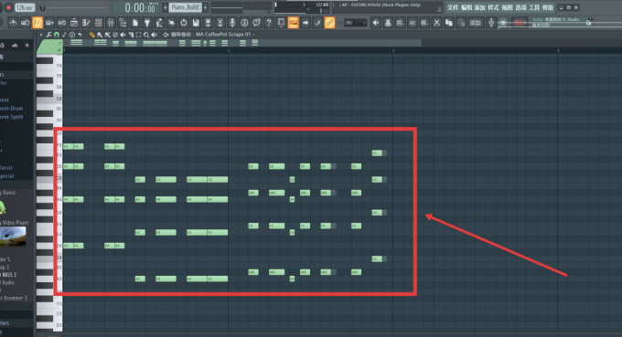
Task: Select the r Drummer 3 browser item
Action: pos(14,298)
